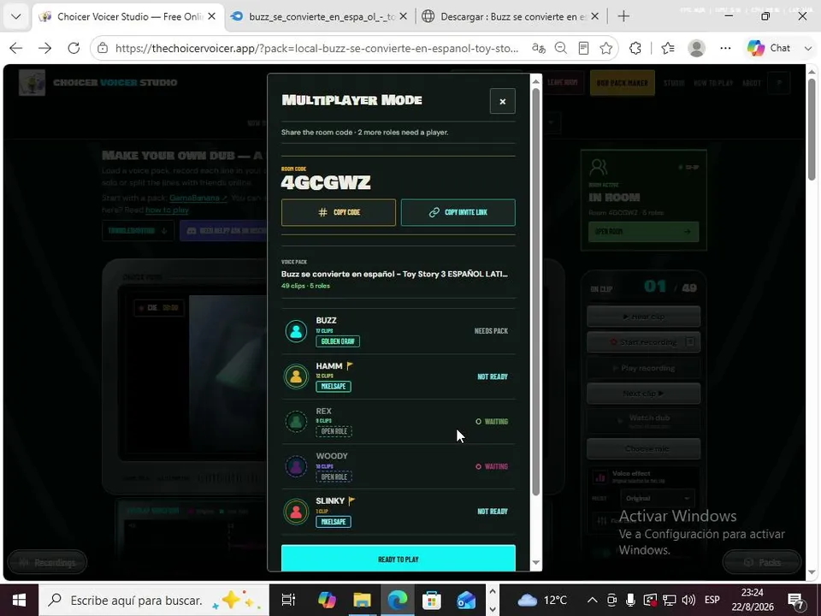Click the dialog's vertical scrollbar thumb
The image size is (821, 616).
535,291
